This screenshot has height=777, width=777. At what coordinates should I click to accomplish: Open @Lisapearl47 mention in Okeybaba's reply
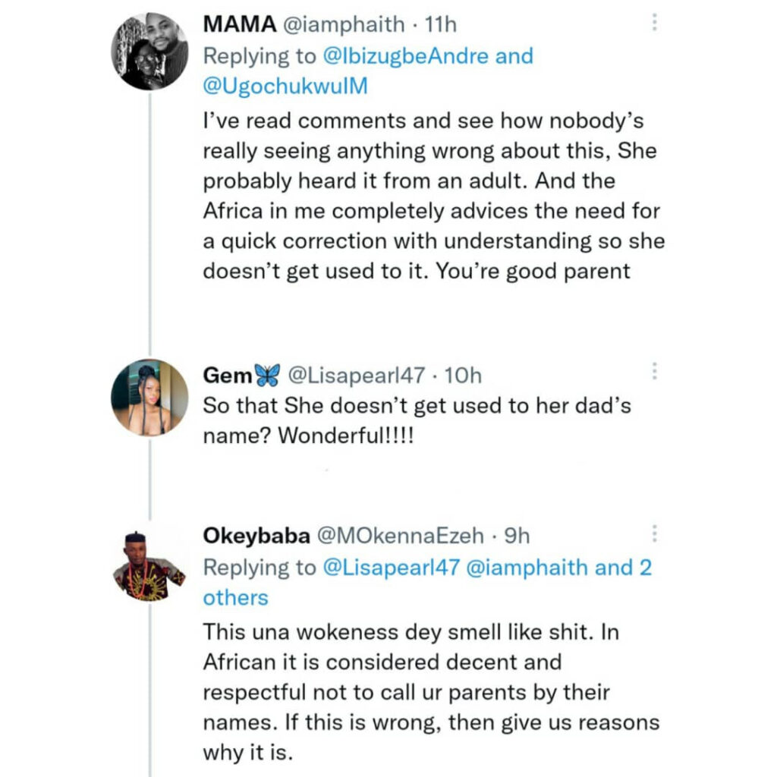click(x=392, y=568)
